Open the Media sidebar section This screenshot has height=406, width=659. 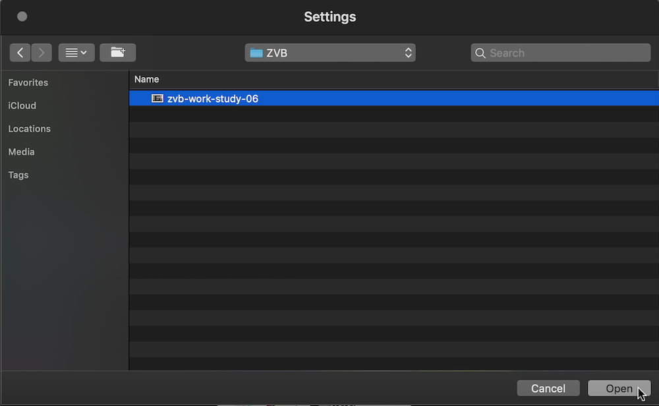22,152
